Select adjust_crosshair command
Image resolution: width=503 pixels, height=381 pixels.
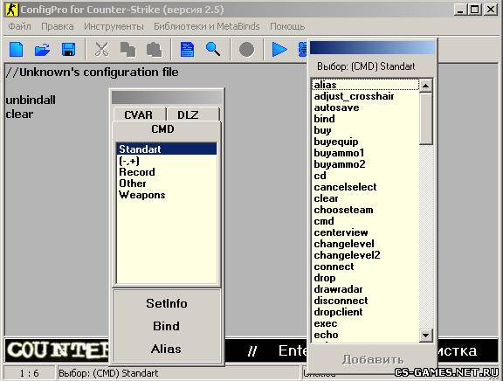click(365, 96)
